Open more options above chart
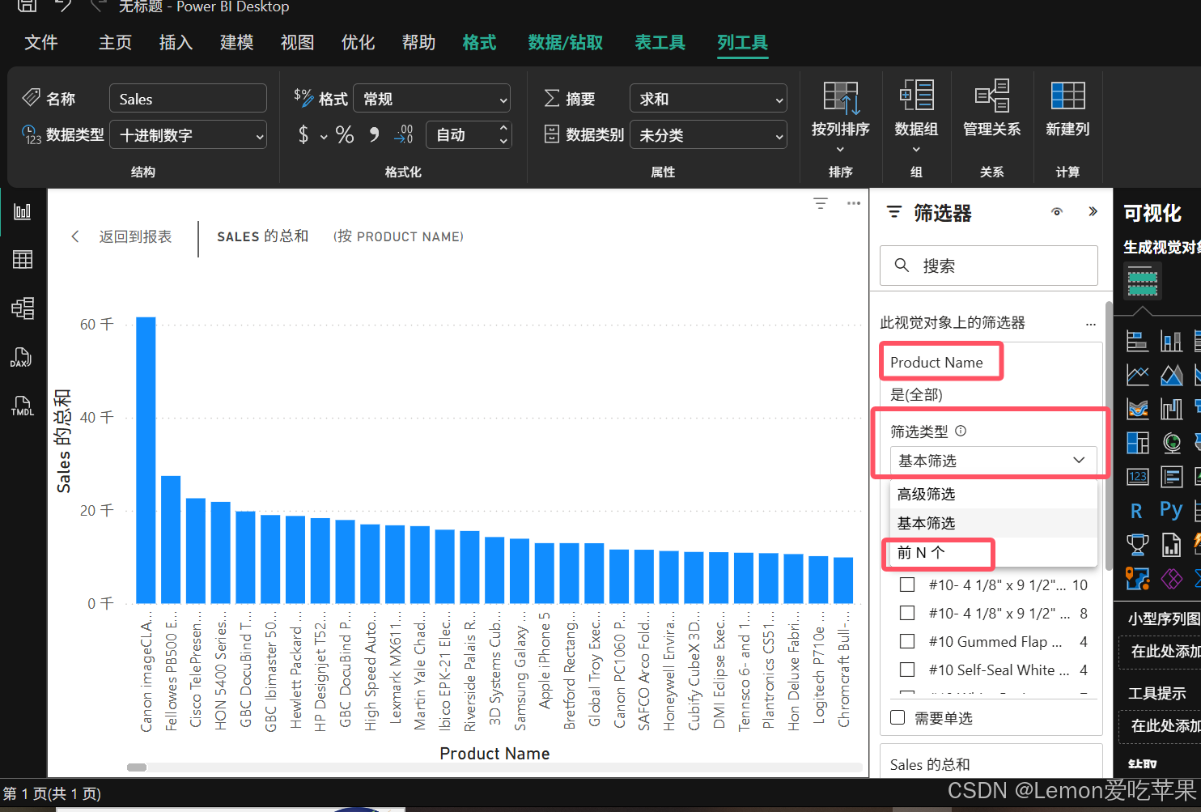The height and width of the screenshot is (812, 1201). tap(854, 203)
